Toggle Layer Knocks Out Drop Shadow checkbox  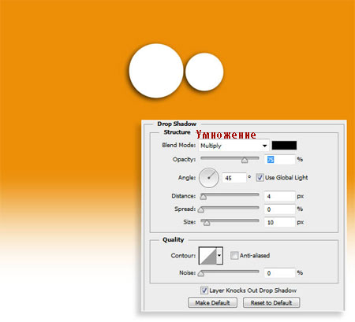pos(204,291)
